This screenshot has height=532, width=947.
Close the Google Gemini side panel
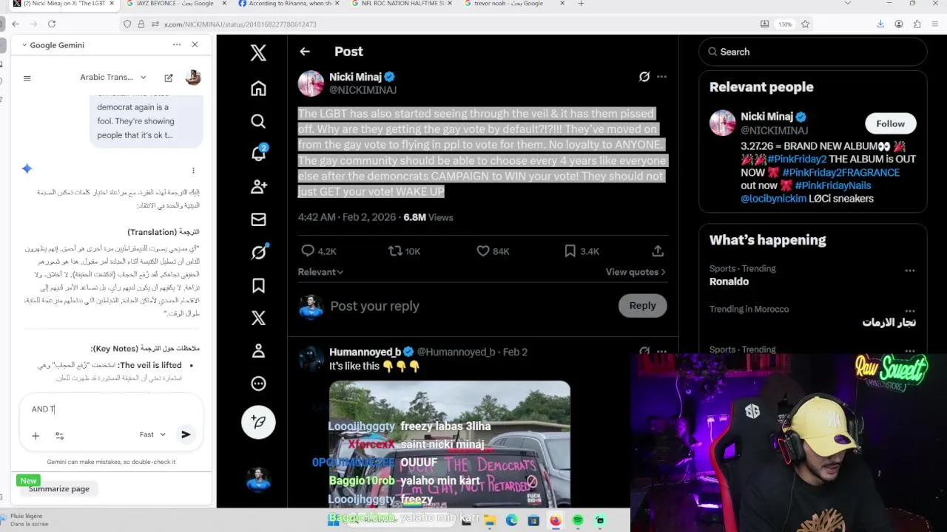195,45
